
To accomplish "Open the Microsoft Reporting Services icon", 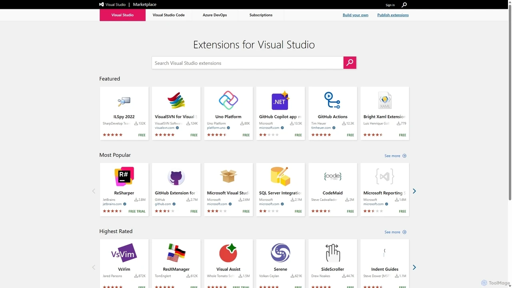I will [x=385, y=176].
